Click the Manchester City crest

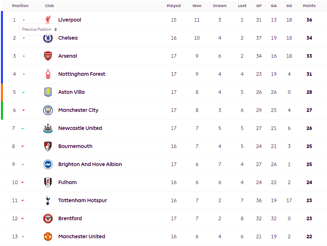point(48,110)
